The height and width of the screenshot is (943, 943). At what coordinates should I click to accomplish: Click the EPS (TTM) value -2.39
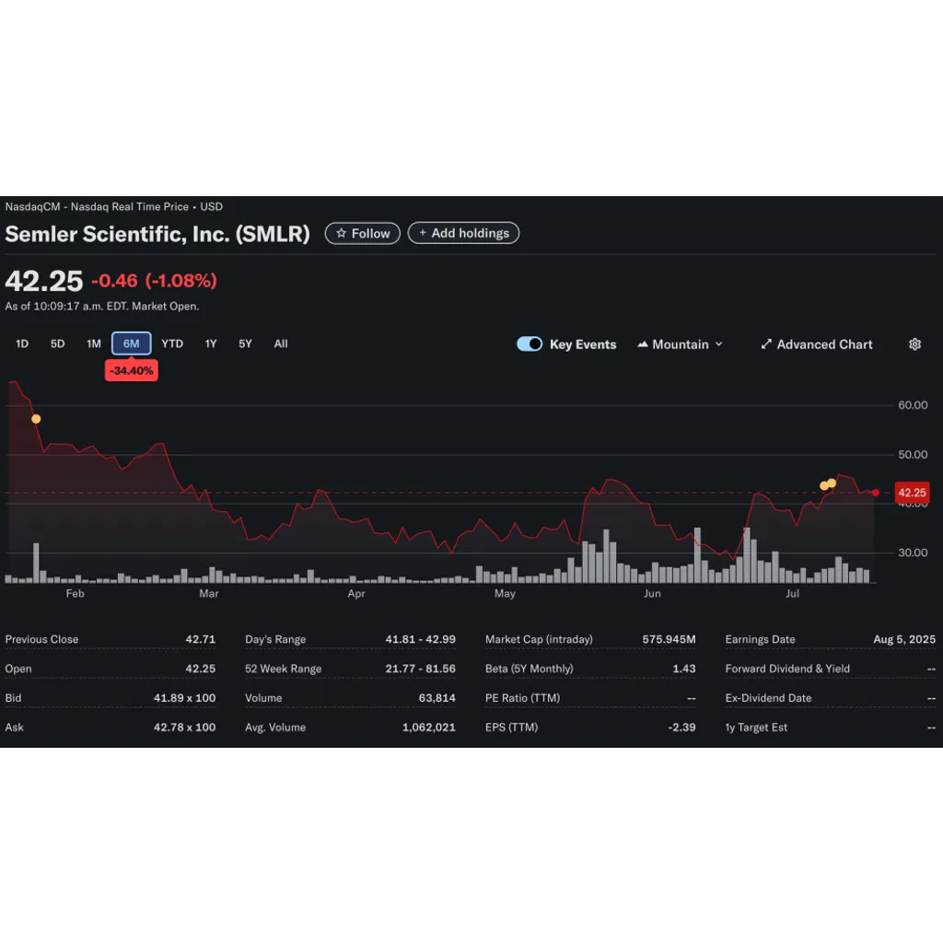682,728
